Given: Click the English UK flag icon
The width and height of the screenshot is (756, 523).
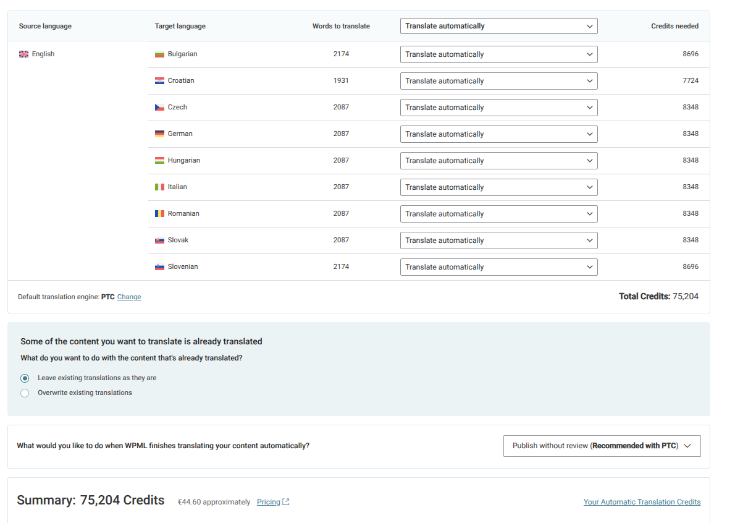Looking at the screenshot, I should tap(24, 54).
